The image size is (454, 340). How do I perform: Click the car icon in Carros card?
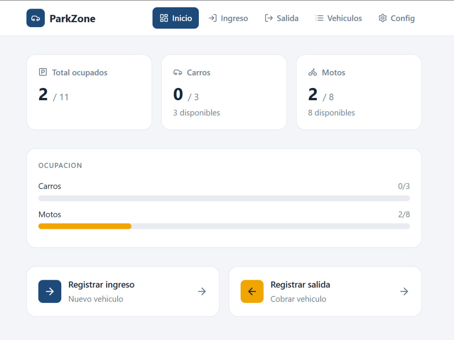(178, 72)
